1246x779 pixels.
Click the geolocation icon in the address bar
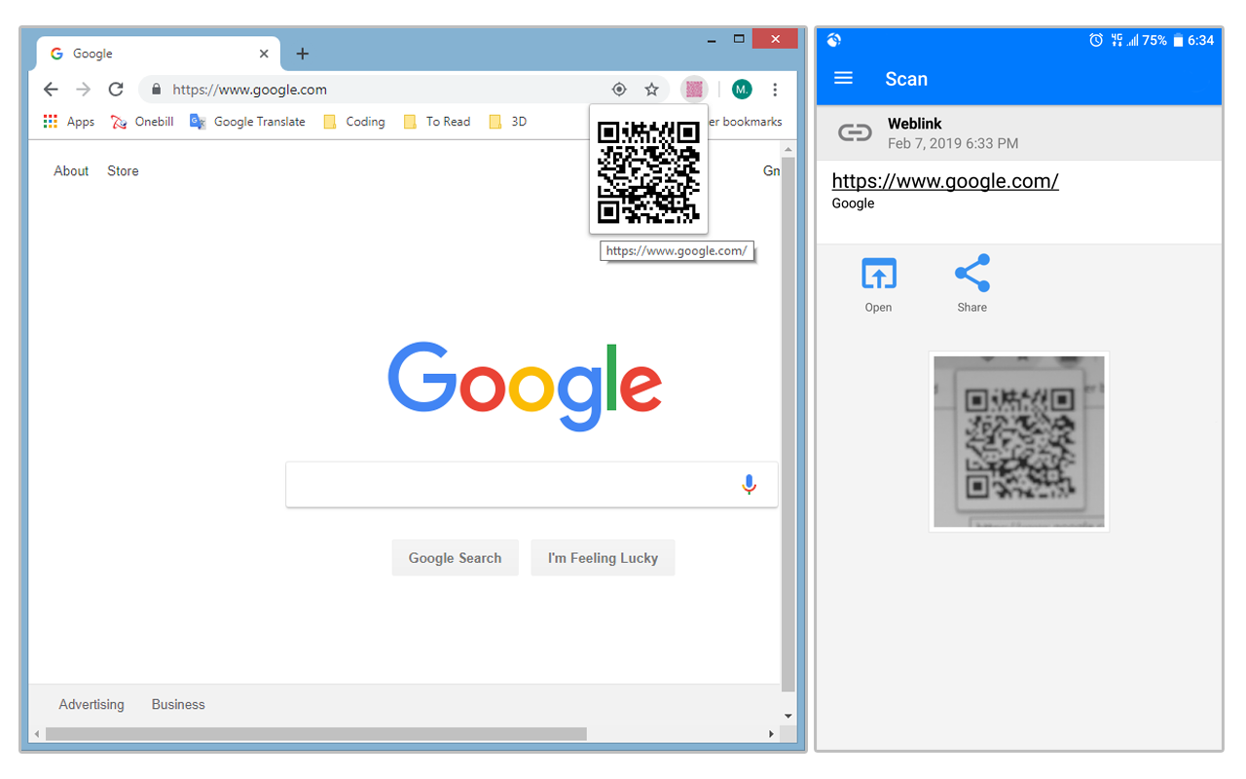click(x=619, y=89)
